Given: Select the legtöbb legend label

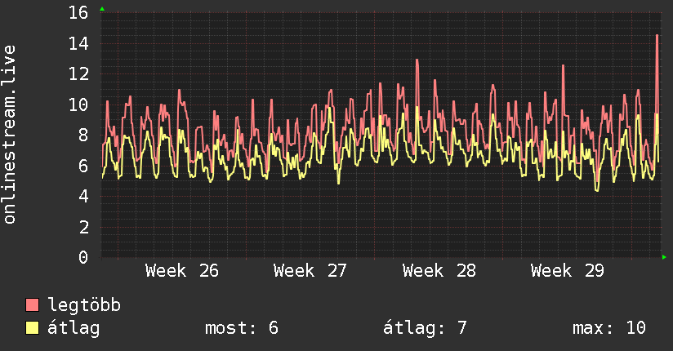Looking at the screenshot, I should point(84,305).
